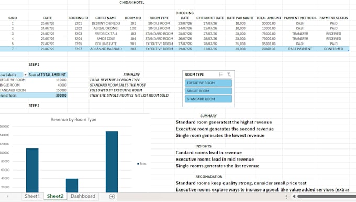
Task: Select pivot value 40000
Action: pyautogui.click(x=62, y=85)
